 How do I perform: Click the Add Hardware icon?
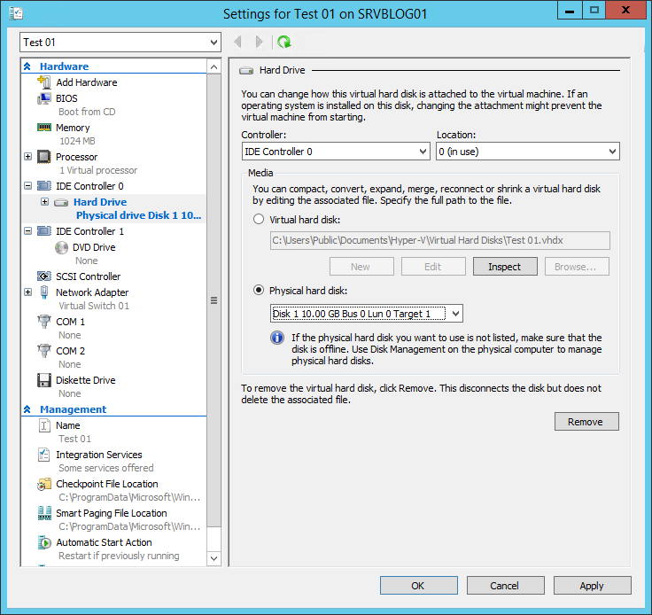[44, 82]
